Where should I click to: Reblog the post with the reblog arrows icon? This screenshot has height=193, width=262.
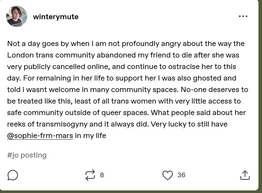[x=91, y=175]
